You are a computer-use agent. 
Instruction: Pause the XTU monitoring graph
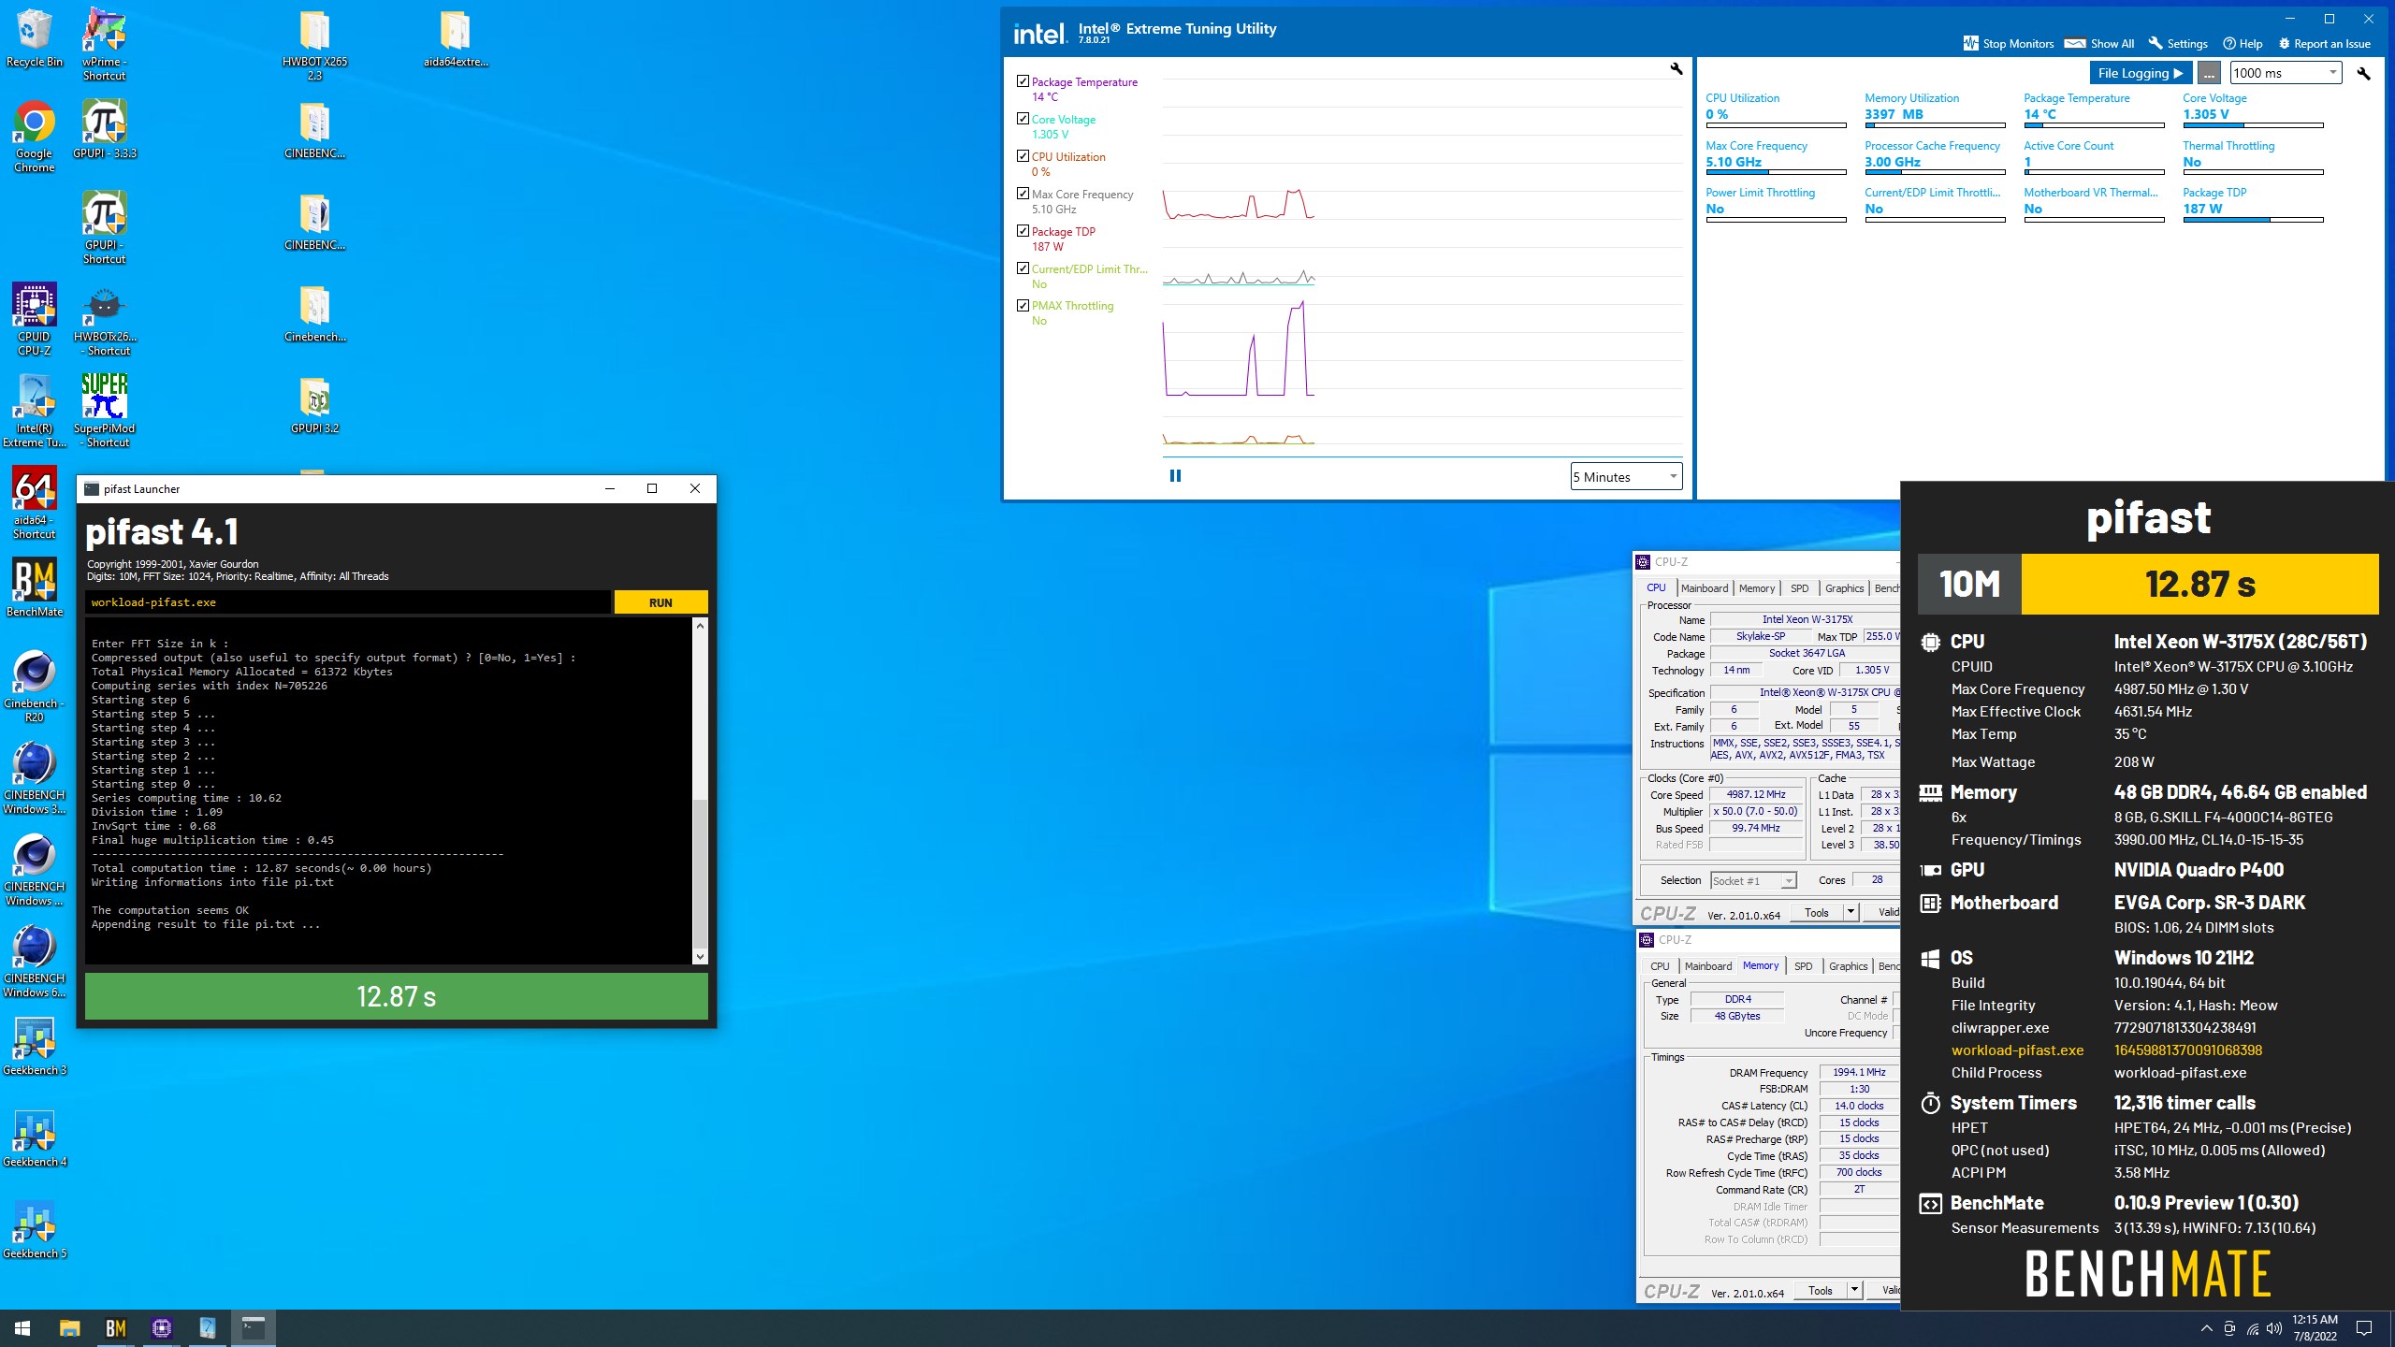1175,476
